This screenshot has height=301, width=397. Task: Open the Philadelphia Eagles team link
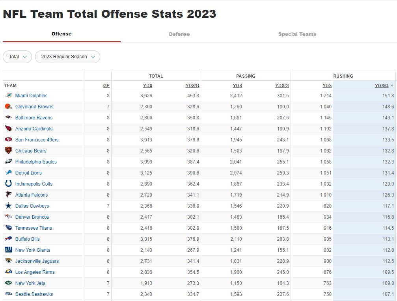pyautogui.click(x=36, y=162)
